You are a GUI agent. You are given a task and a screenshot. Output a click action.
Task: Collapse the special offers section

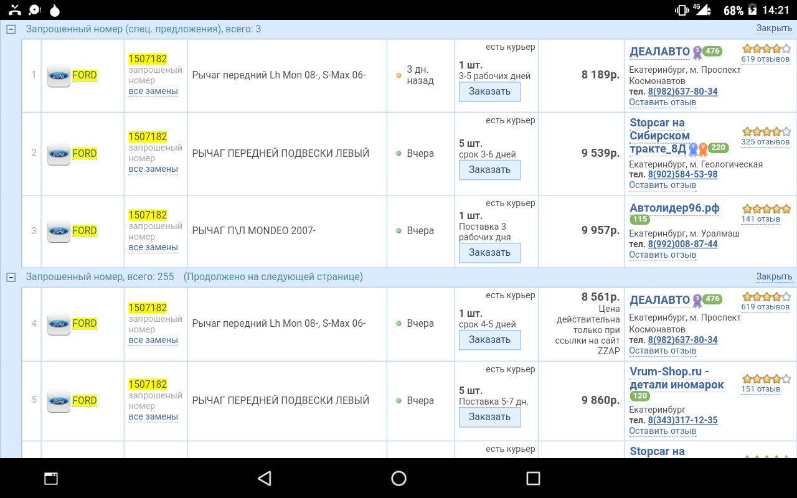[x=11, y=29]
